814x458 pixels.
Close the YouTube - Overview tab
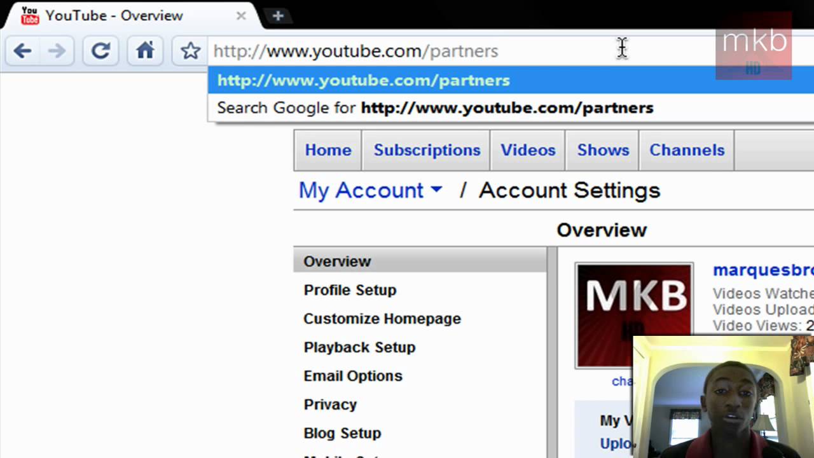[241, 15]
